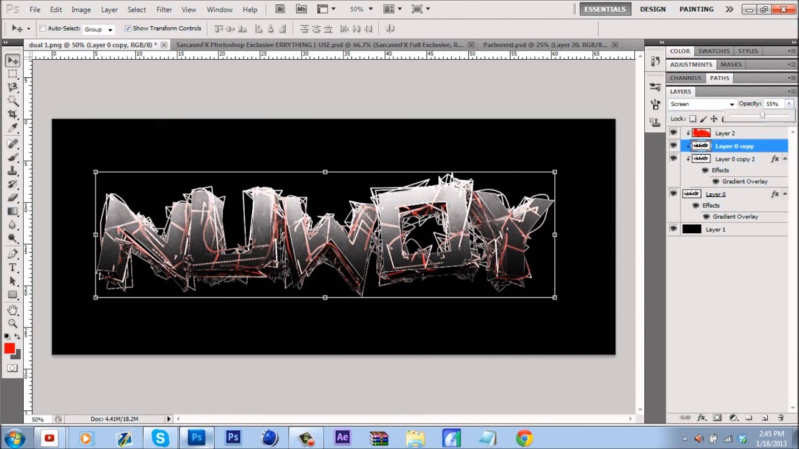This screenshot has height=449, width=799.
Task: Switch to the Partnered.psd document tab
Action: click(x=545, y=45)
